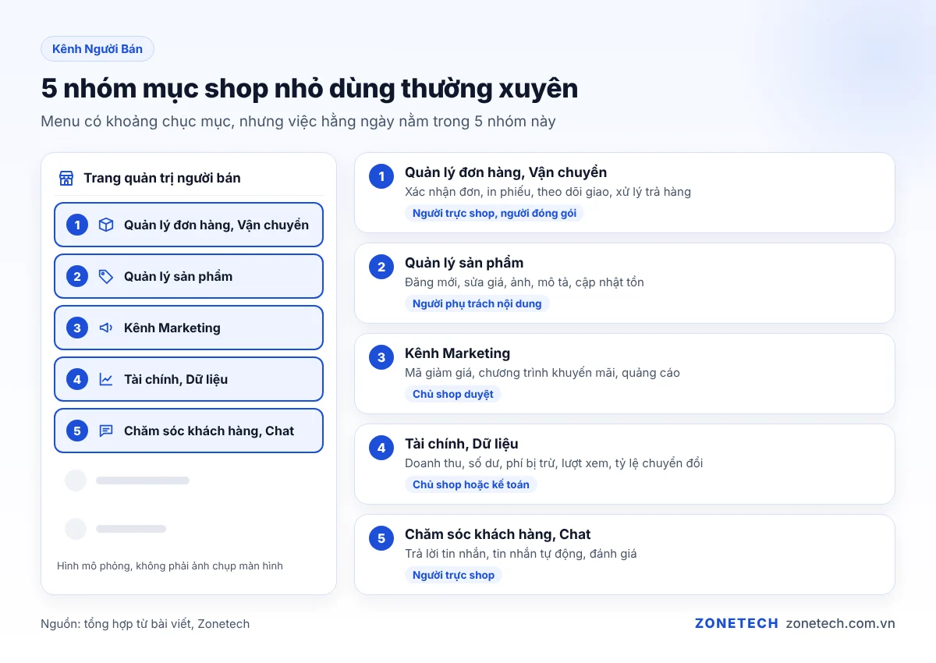Click the price tag icon in the Quản lý sản phẩm menu row
Image resolution: width=936 pixels, height=663 pixels.
106,276
